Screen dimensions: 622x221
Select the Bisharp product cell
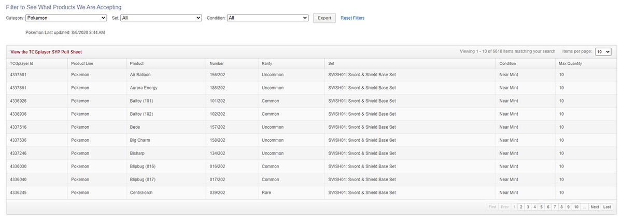coord(166,154)
